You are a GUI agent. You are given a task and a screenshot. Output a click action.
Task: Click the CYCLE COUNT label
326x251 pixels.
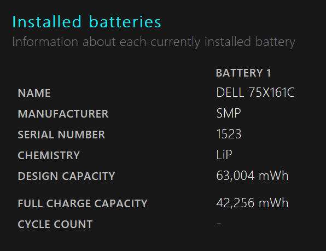[55, 224]
